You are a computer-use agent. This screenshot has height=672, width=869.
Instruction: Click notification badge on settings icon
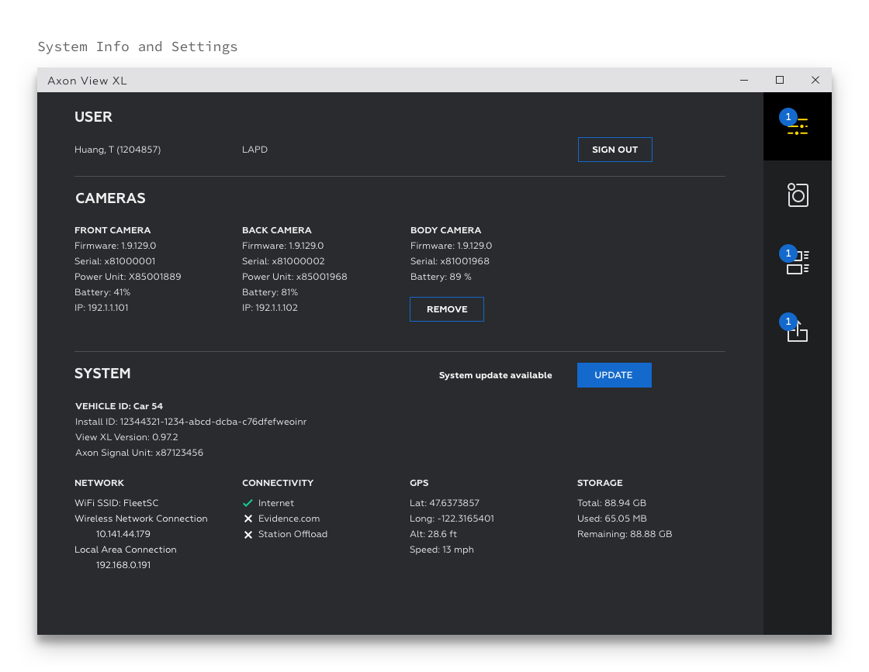[x=788, y=117]
